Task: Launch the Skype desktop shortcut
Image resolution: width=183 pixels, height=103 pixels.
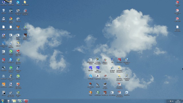Action: click(18, 3)
